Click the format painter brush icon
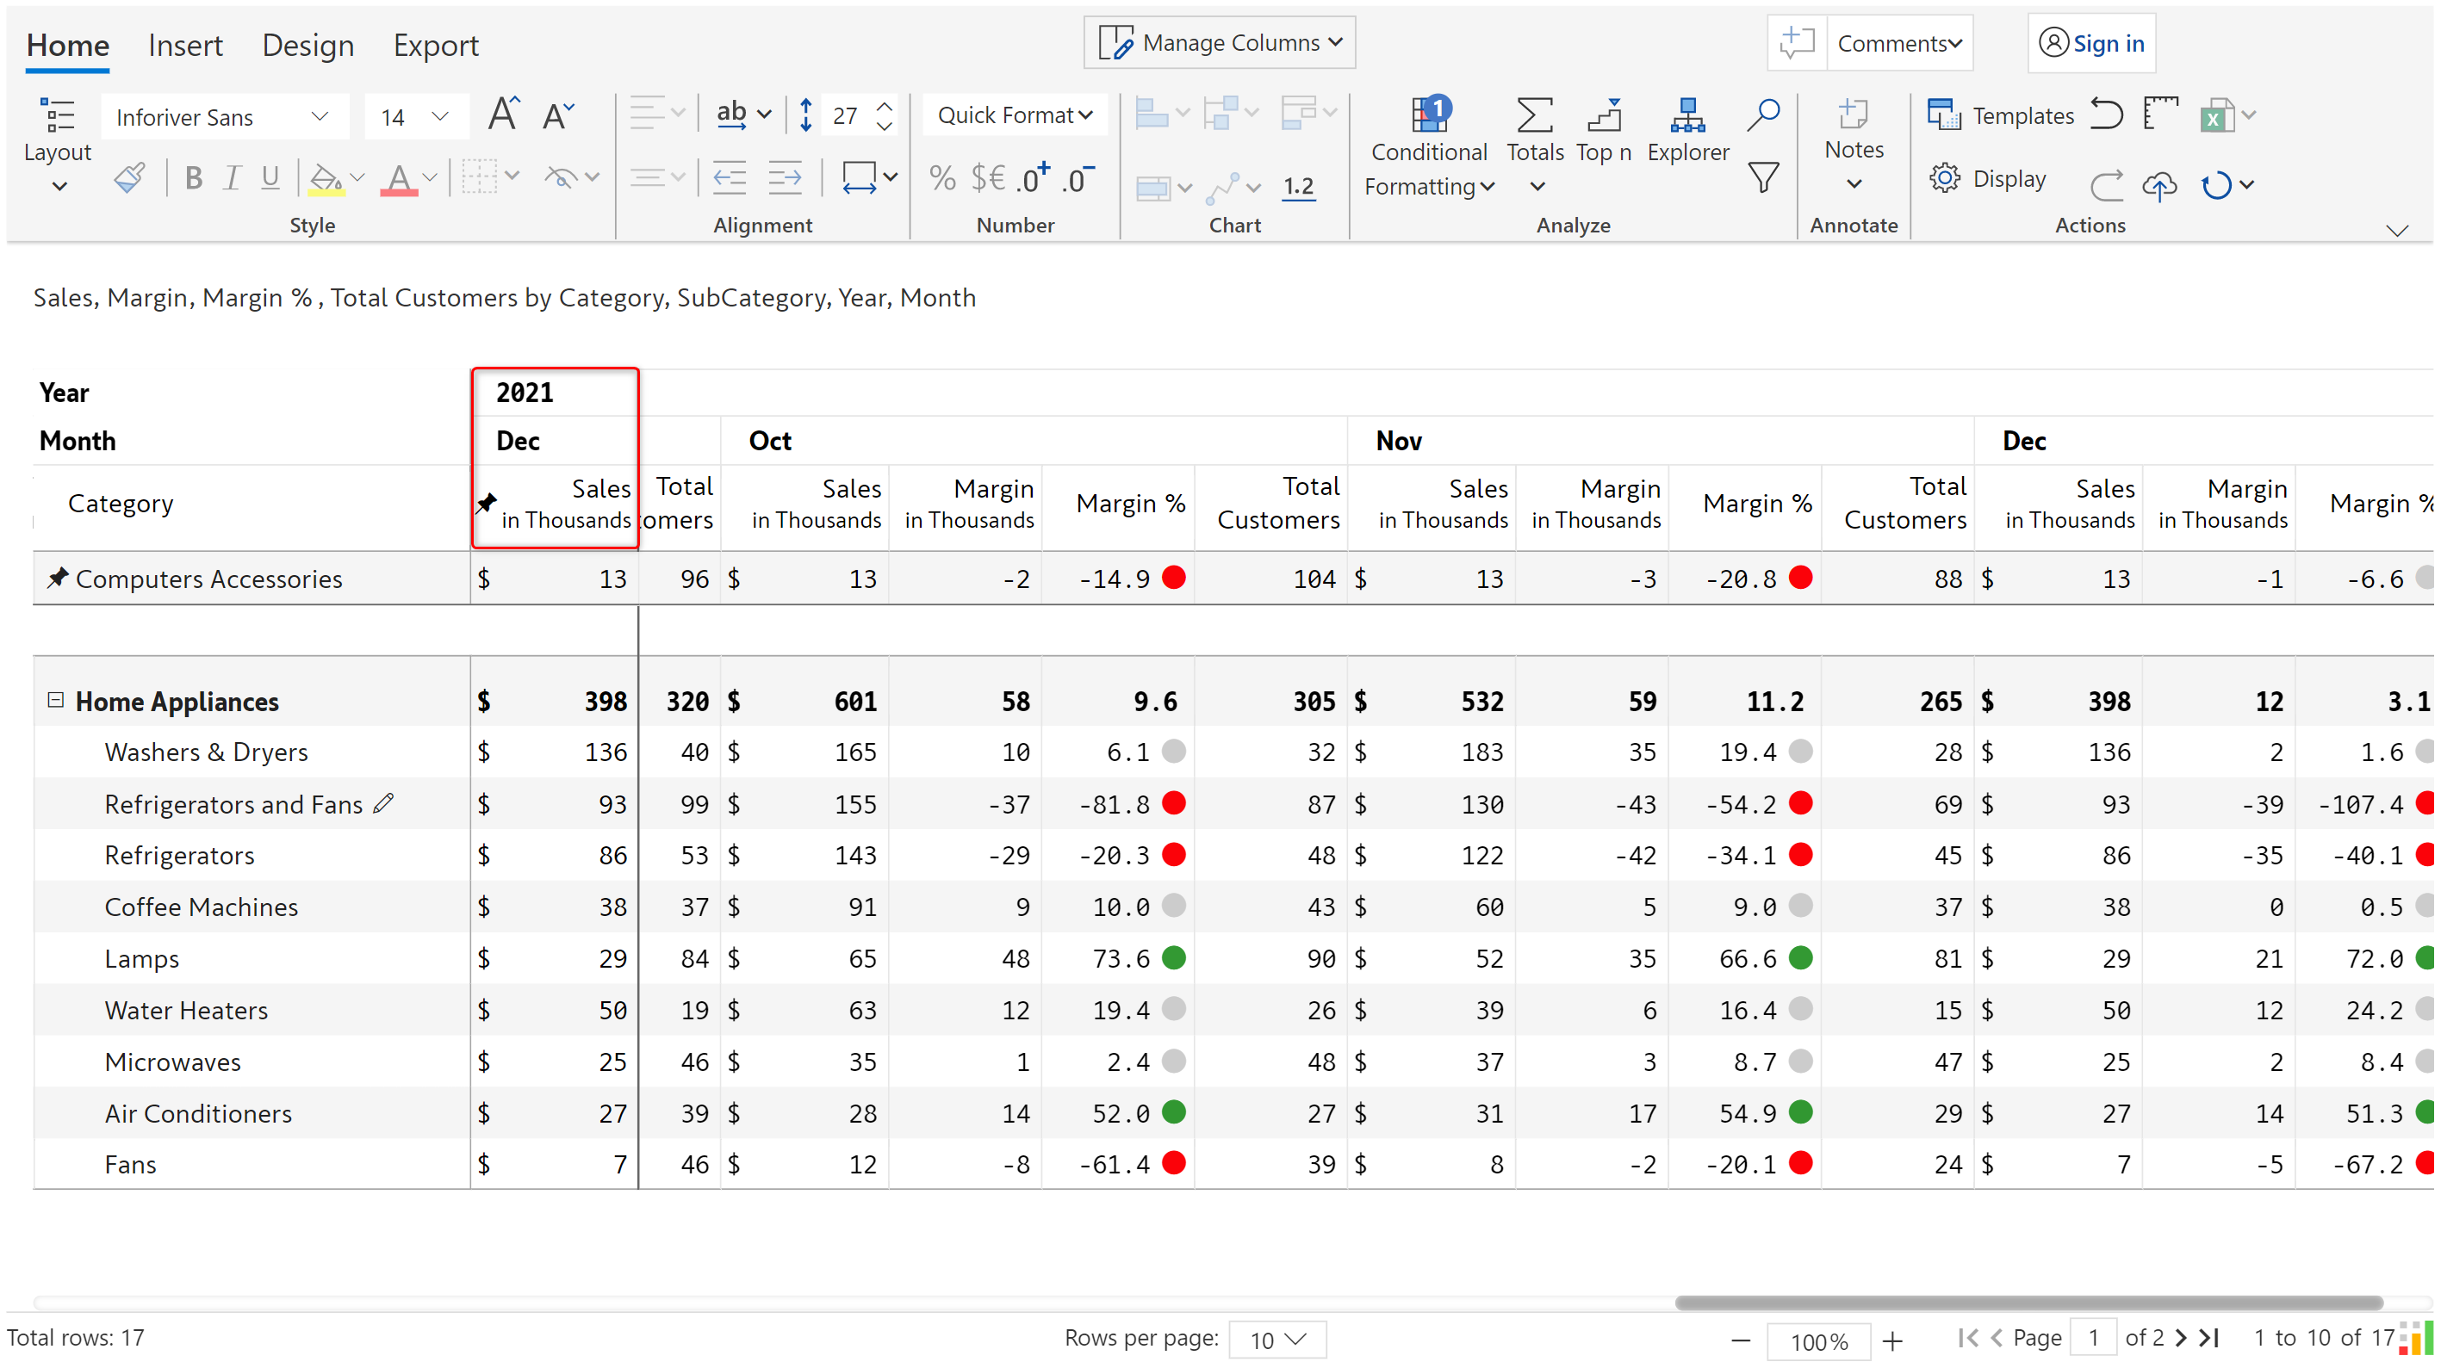The height and width of the screenshot is (1368, 2441). pyautogui.click(x=130, y=177)
